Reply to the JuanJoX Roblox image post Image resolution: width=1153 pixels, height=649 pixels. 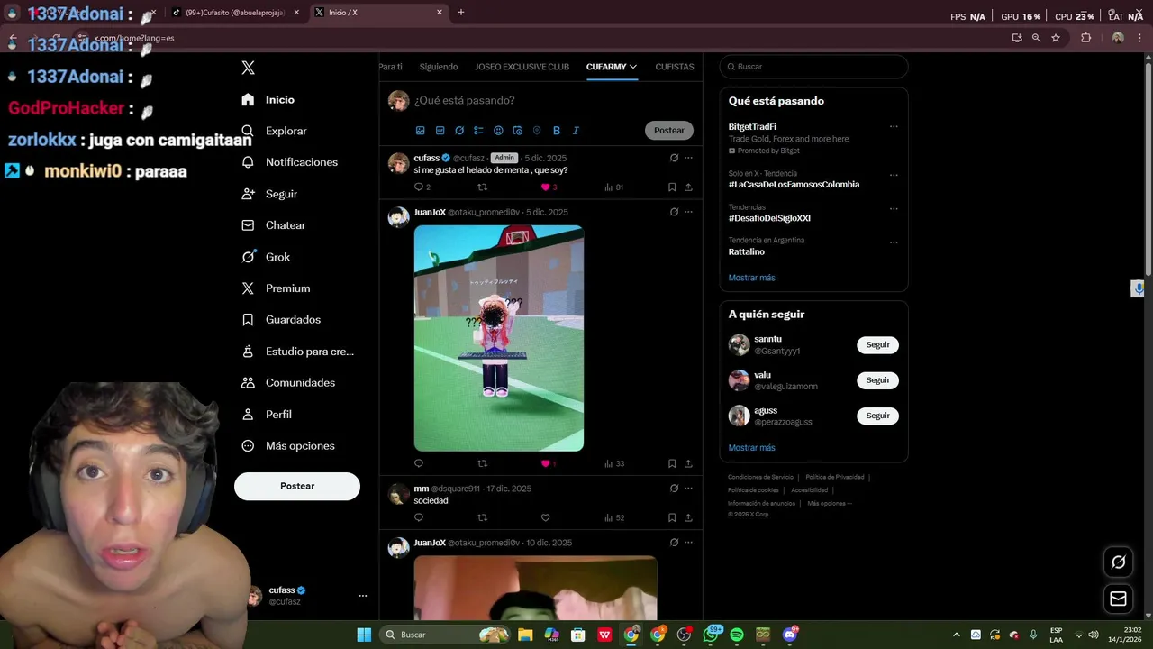click(x=418, y=463)
